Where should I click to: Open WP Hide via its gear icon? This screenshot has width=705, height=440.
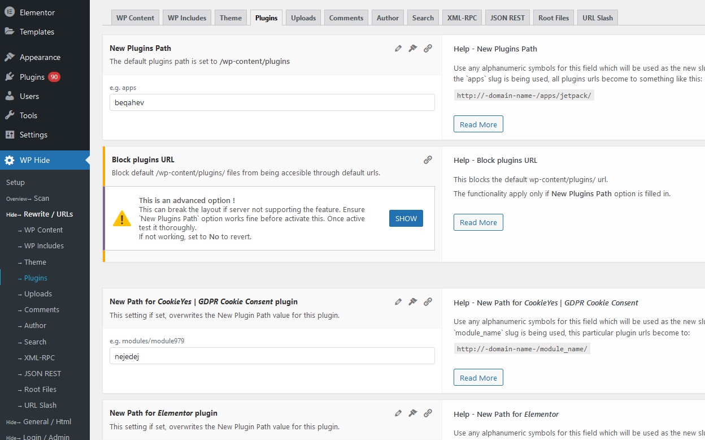(9, 160)
